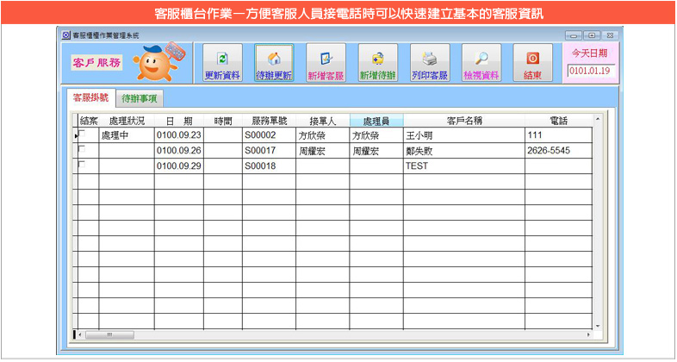Click the 服務單號 column header
This screenshot has height=362, width=677.
tap(268, 121)
